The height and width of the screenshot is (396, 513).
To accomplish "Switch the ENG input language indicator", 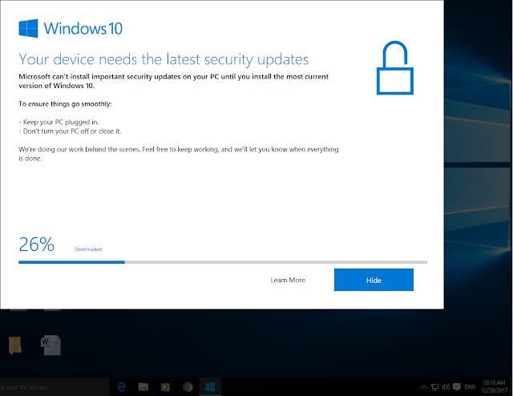I will click(x=470, y=387).
